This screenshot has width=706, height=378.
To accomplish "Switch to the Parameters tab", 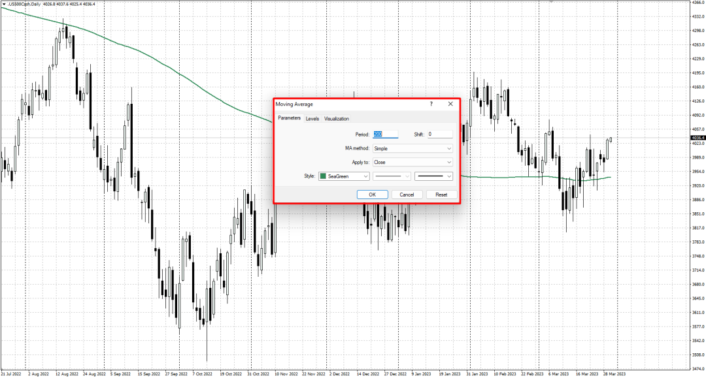I will pyautogui.click(x=289, y=118).
